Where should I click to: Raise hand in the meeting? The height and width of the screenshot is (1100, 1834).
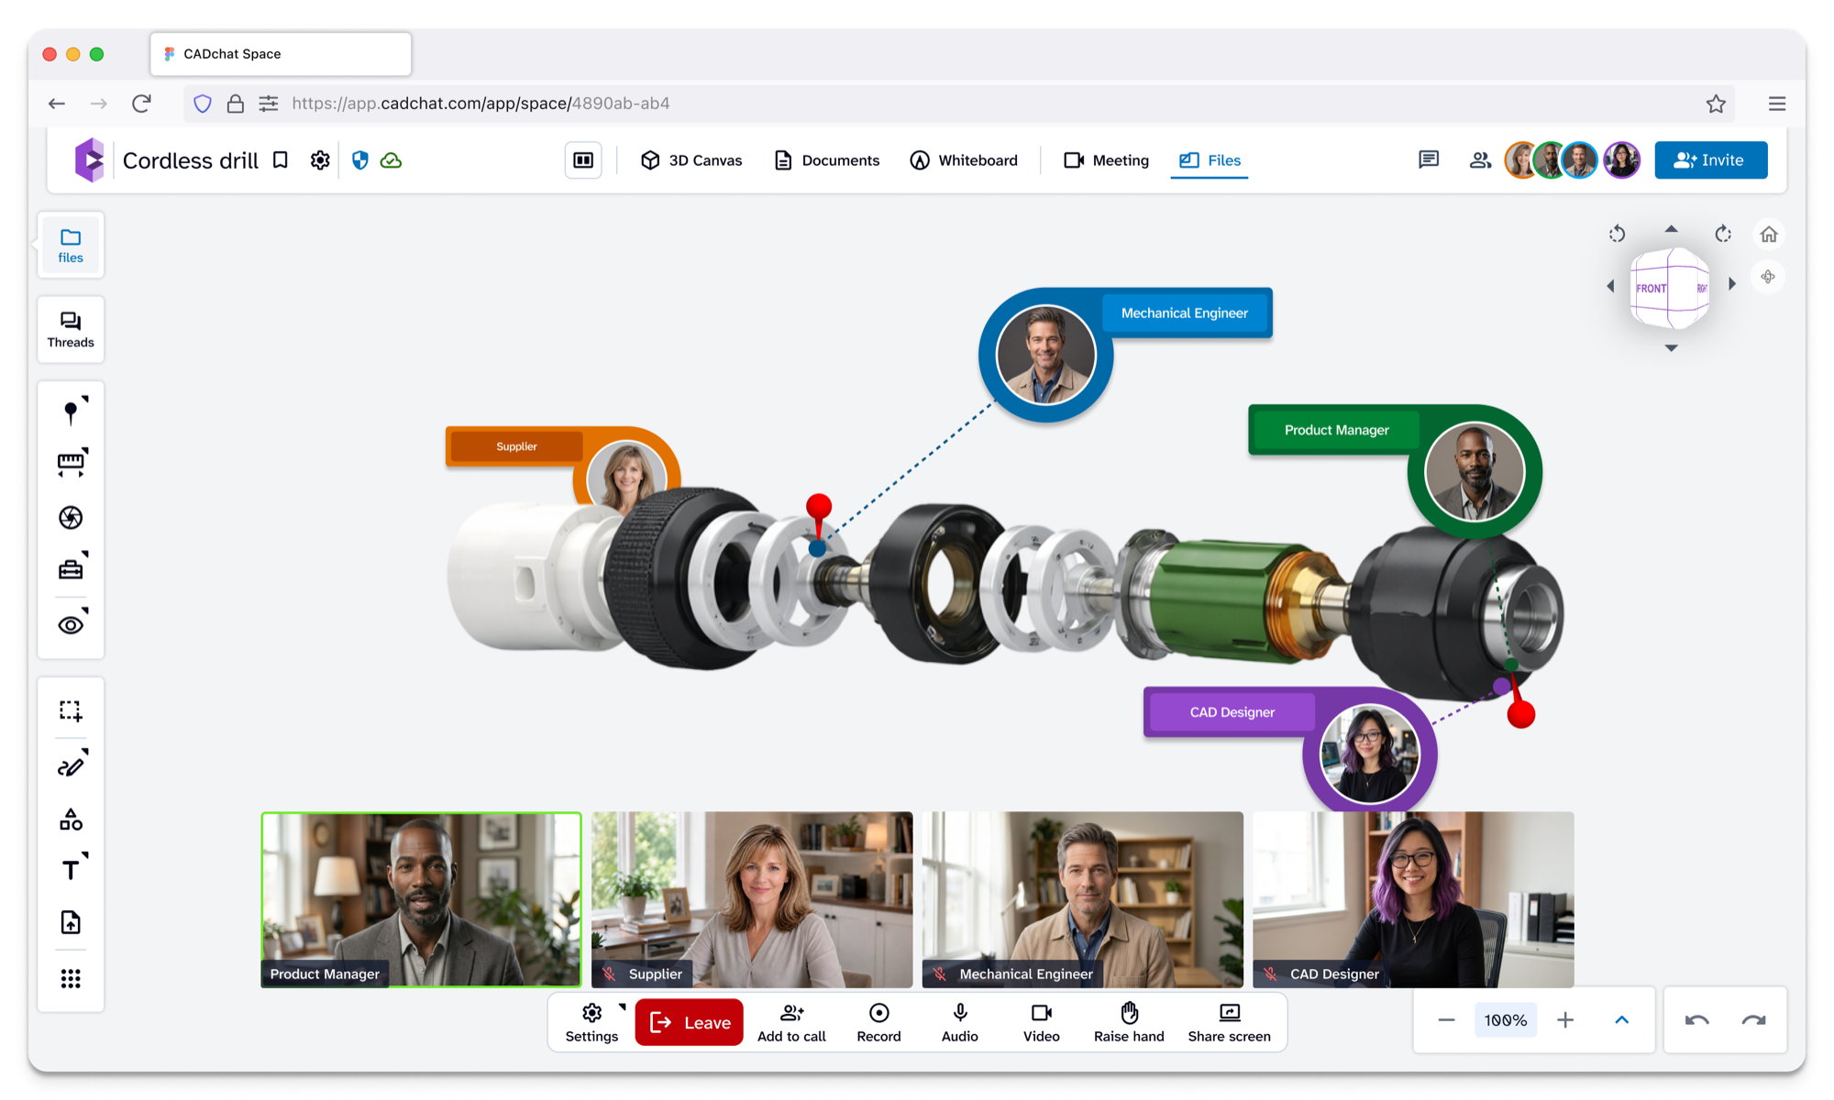point(1129,1023)
